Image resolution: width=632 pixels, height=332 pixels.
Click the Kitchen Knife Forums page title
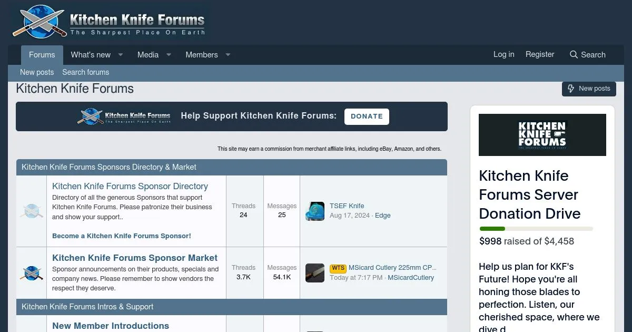[x=75, y=89]
